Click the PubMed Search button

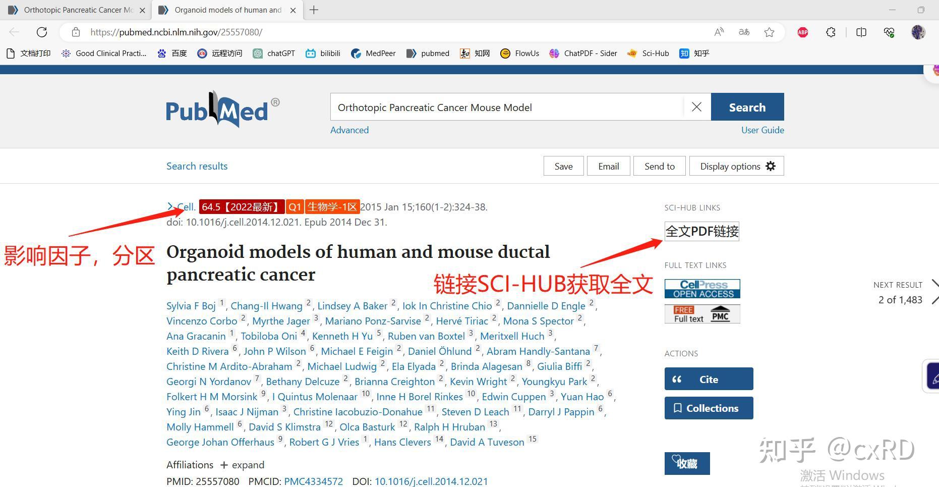(747, 107)
